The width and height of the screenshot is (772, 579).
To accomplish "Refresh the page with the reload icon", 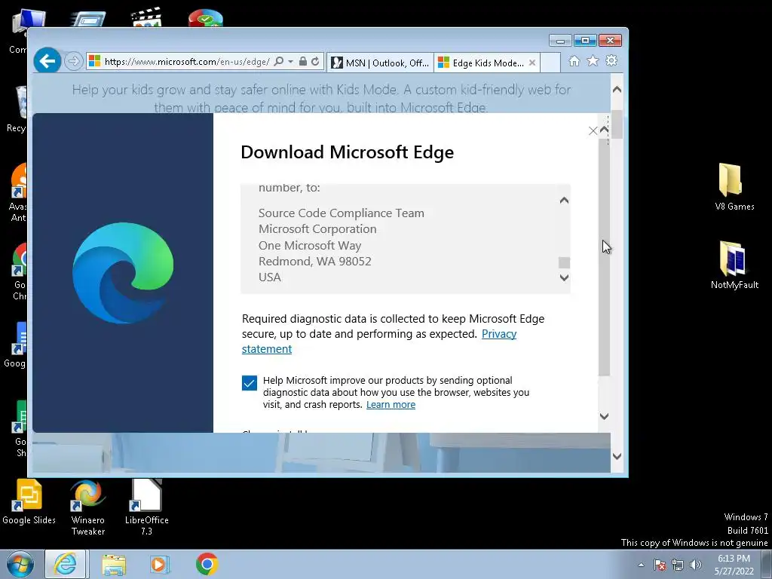I will (315, 62).
